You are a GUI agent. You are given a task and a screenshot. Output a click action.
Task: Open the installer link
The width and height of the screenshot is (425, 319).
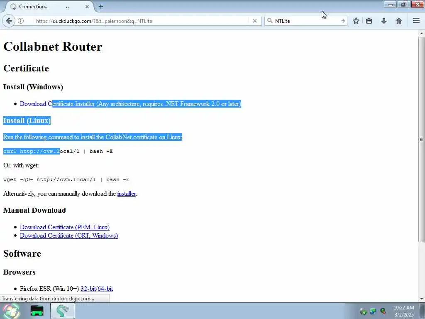[127, 194]
